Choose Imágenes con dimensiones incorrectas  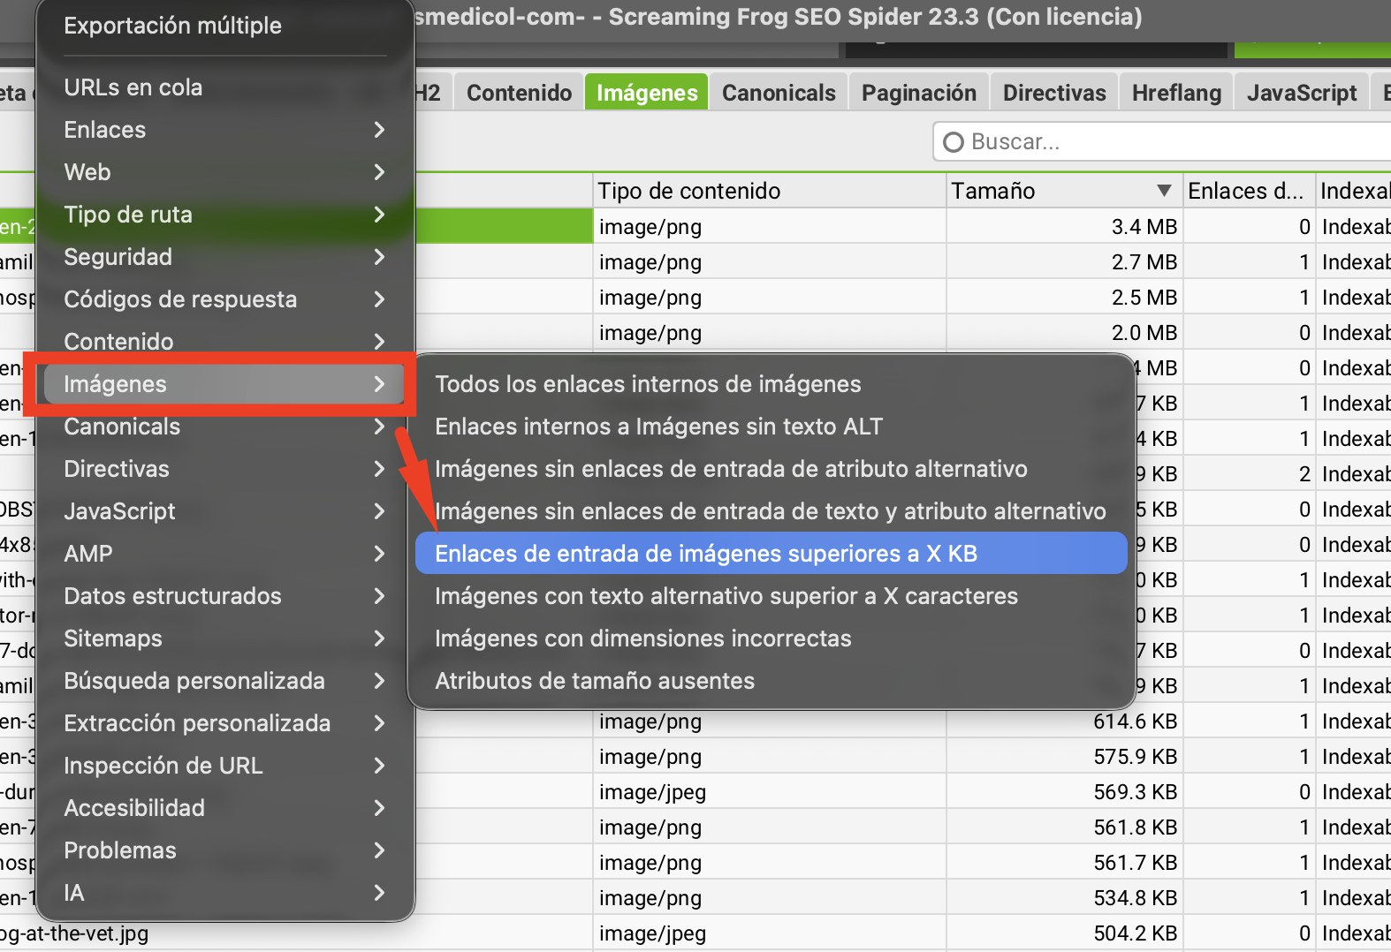pos(642,638)
